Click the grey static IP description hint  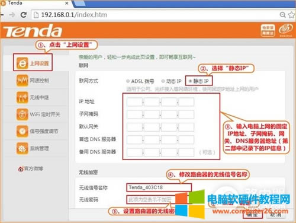tap(192, 89)
